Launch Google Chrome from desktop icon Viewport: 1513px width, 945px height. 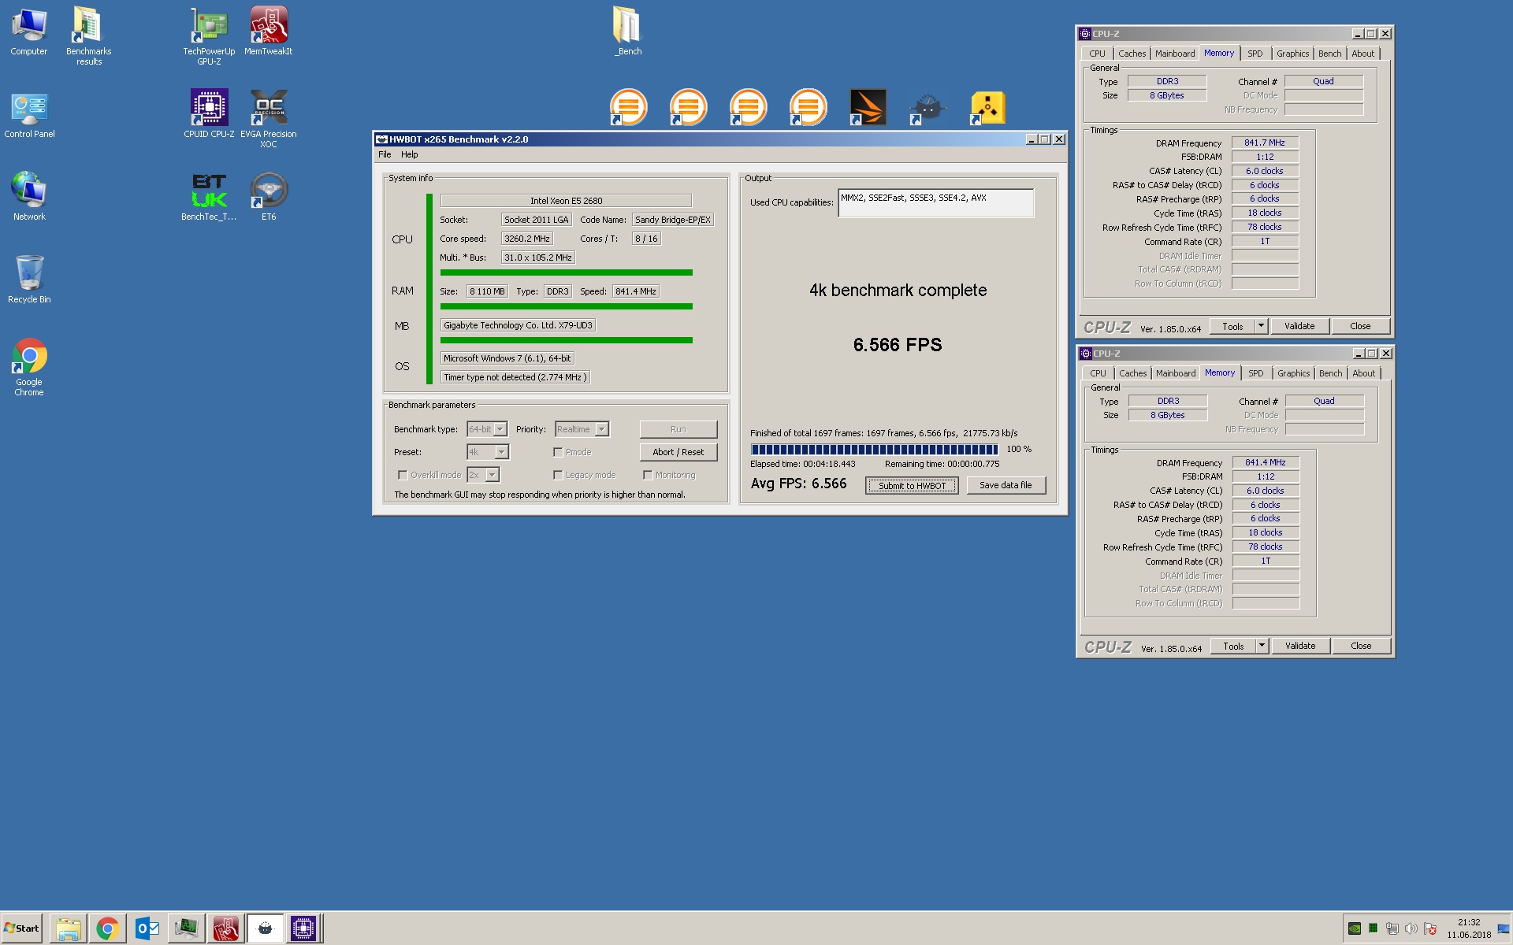click(29, 367)
